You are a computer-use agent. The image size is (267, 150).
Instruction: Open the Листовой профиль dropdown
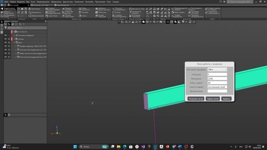217,70
